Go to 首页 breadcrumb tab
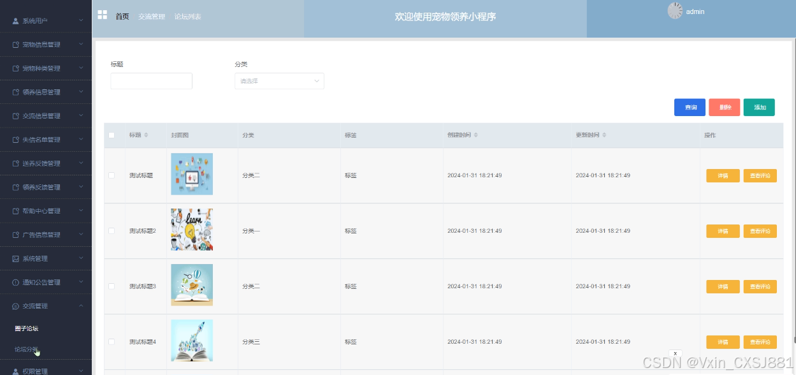 pyautogui.click(x=122, y=17)
